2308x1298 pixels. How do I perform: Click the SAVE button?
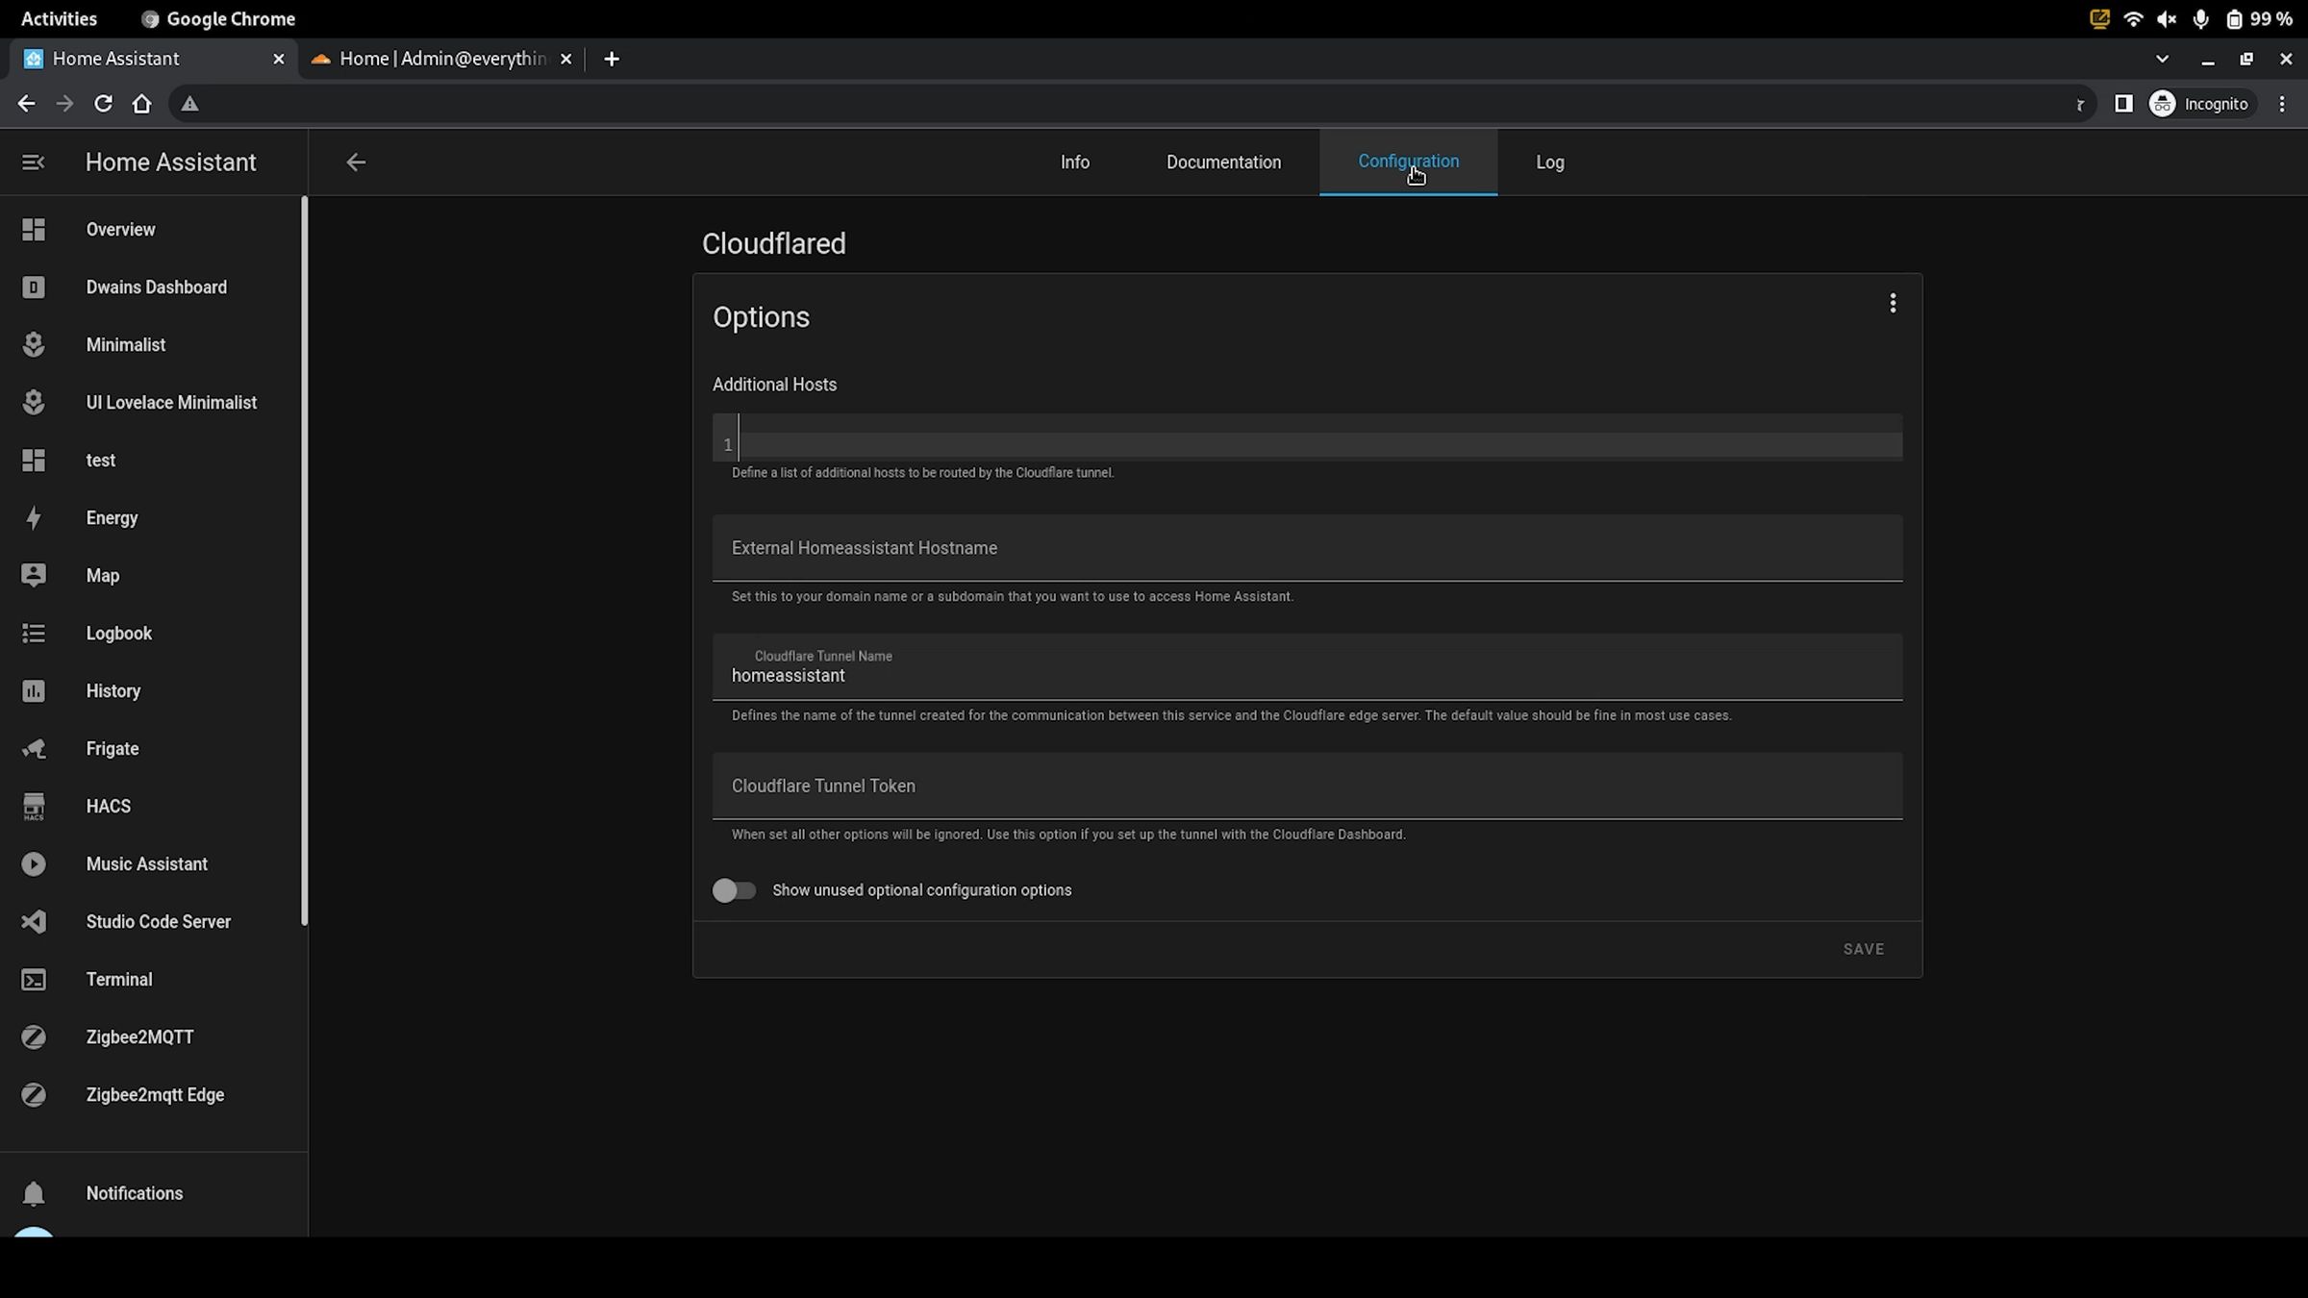click(x=1862, y=948)
